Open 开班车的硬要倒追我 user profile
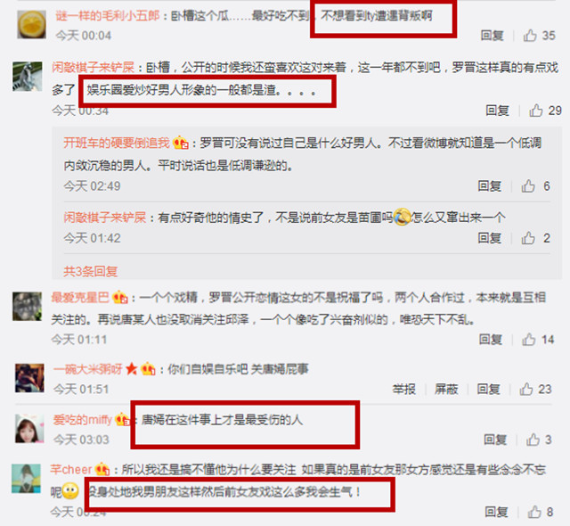The image size is (570, 526). (117, 143)
